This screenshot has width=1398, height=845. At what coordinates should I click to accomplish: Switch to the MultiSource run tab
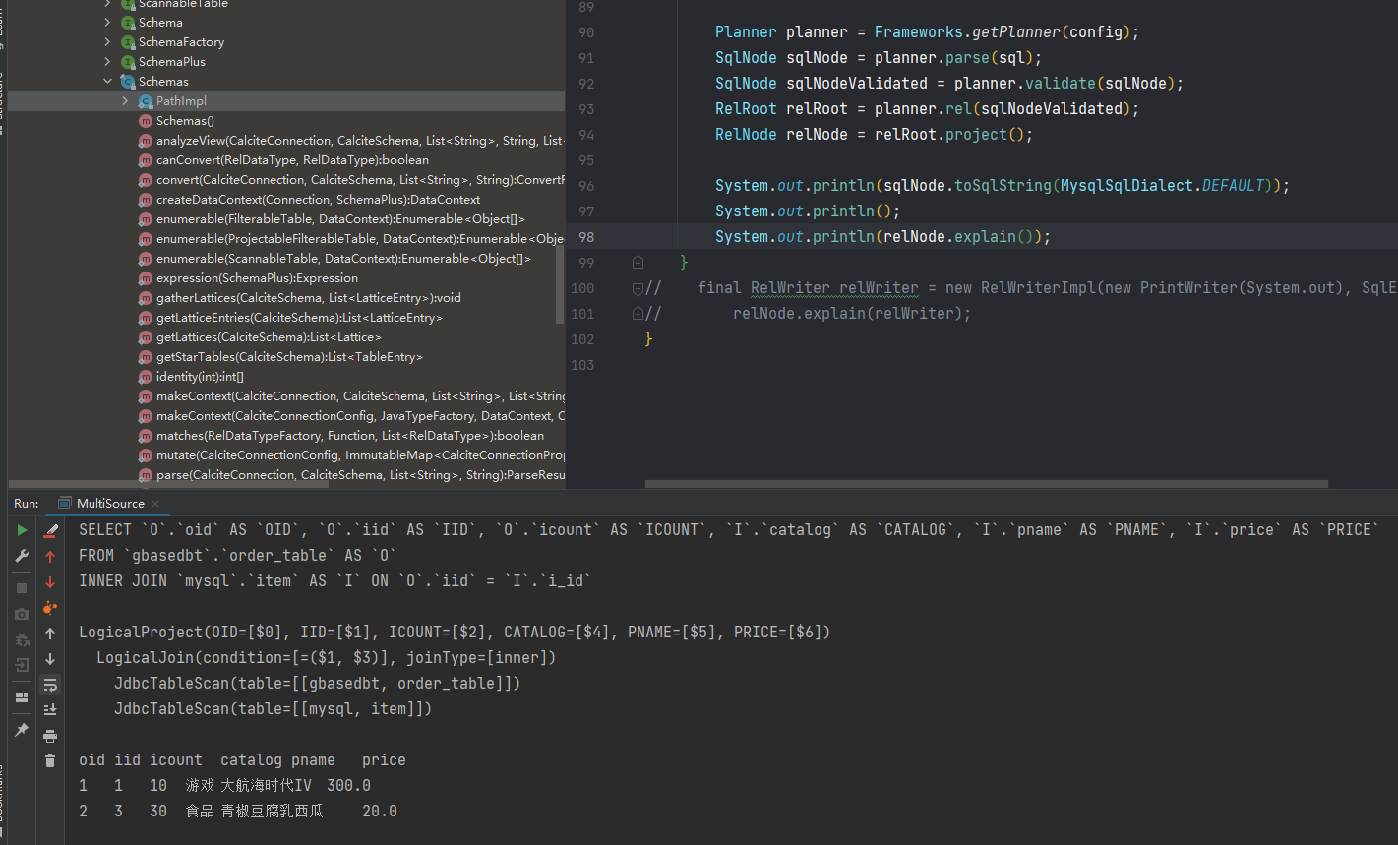110,503
